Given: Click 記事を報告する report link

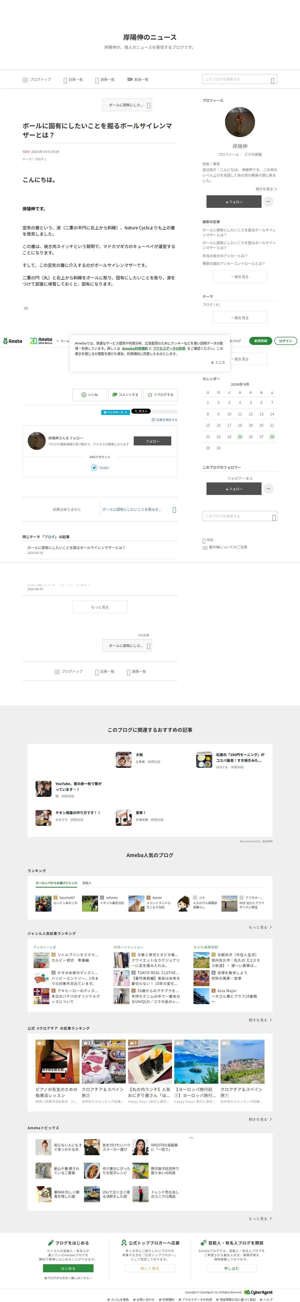Looking at the screenshot, I should pyautogui.click(x=164, y=419).
